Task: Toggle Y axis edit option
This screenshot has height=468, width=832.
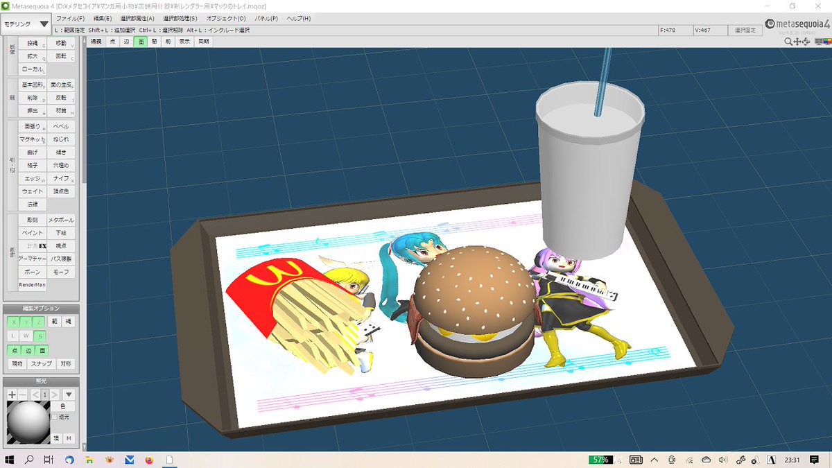Action: point(28,322)
